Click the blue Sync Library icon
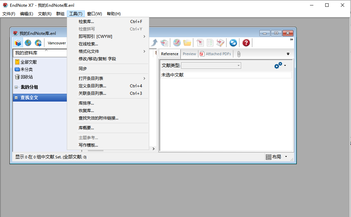 (233, 43)
